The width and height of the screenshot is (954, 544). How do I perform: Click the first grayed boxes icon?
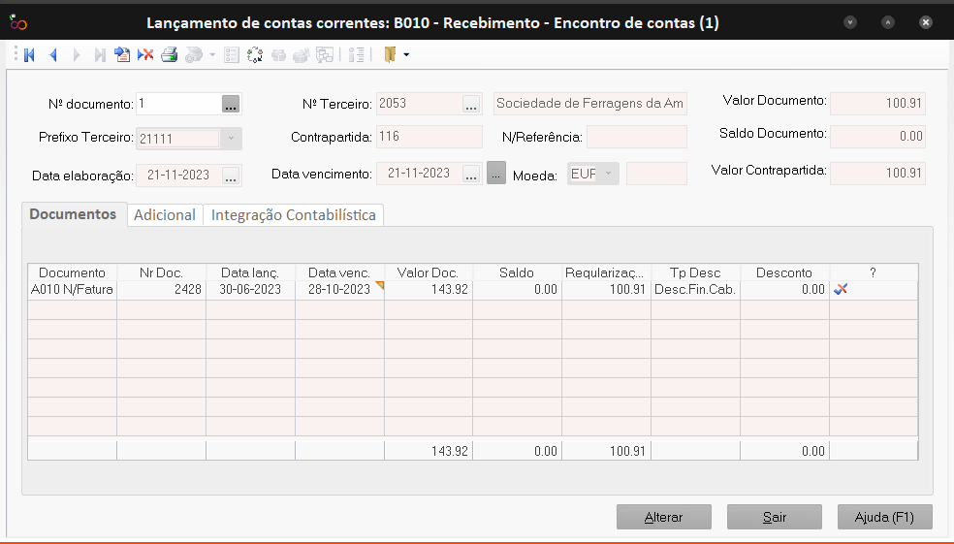click(278, 55)
